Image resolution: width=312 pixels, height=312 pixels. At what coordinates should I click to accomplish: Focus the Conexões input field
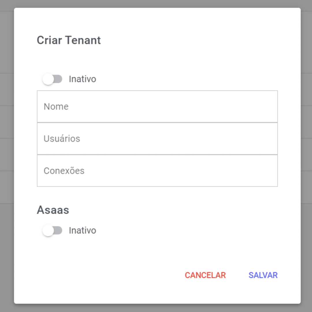157,170
